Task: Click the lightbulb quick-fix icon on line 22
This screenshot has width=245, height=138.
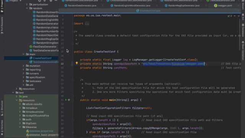Action: click(77, 63)
